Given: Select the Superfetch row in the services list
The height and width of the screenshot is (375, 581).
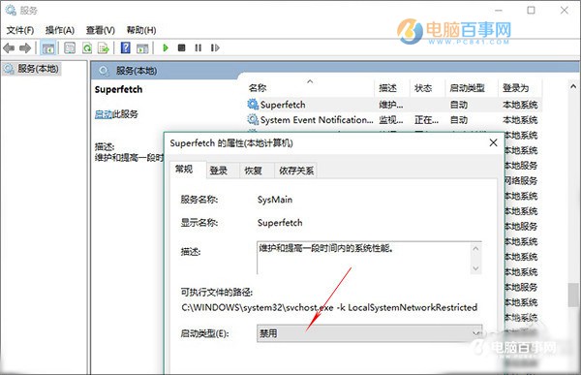Looking at the screenshot, I should coord(393,105).
